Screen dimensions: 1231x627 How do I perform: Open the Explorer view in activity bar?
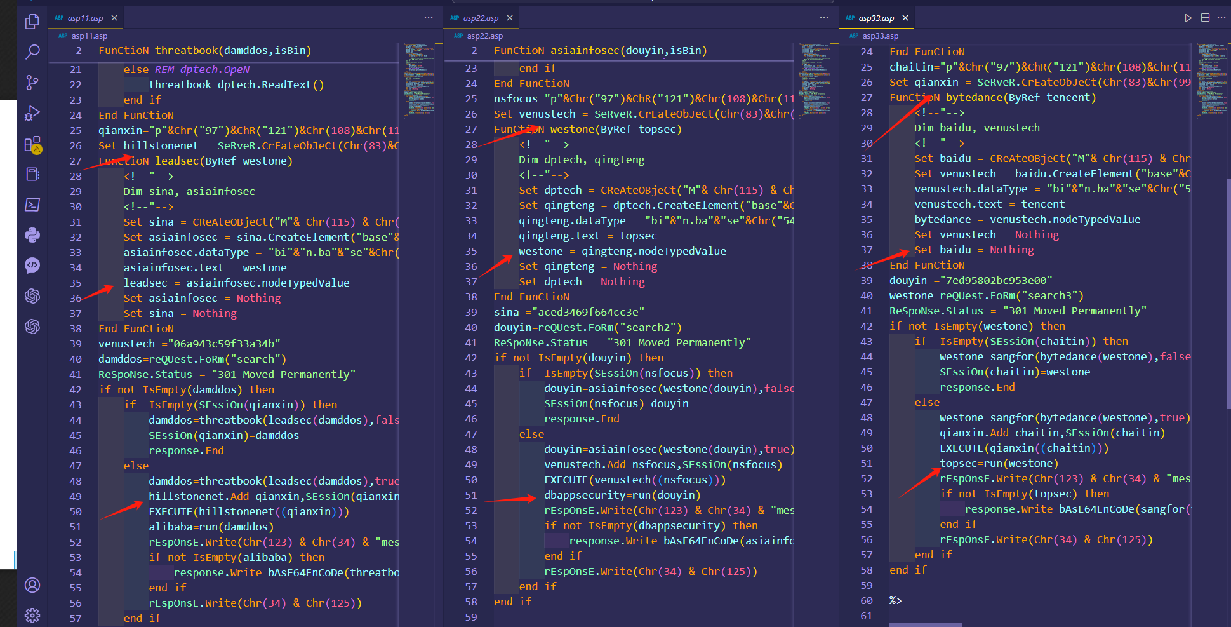click(32, 22)
